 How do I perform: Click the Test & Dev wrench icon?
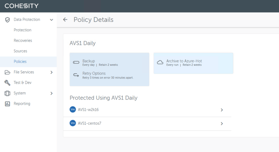coord(8,83)
